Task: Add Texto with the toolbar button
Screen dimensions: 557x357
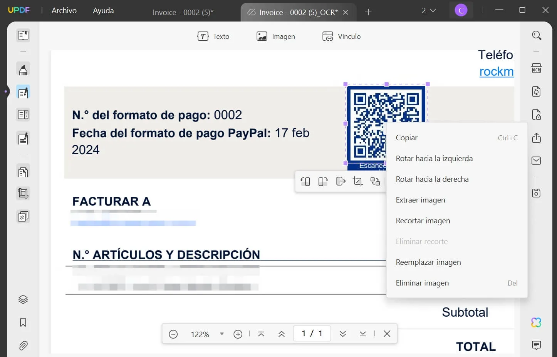Action: 213,37
